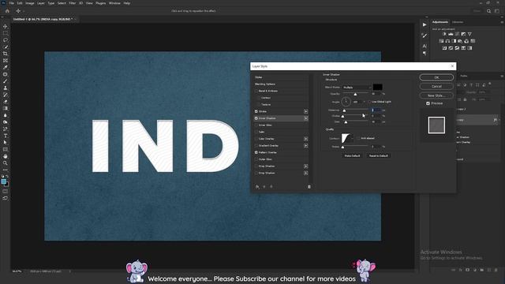
Task: Select the Lasso tool
Action: tap(6, 40)
